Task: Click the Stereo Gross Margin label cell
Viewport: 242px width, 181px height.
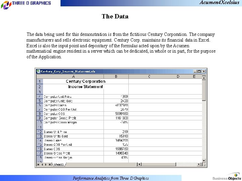Action: coord(73,158)
